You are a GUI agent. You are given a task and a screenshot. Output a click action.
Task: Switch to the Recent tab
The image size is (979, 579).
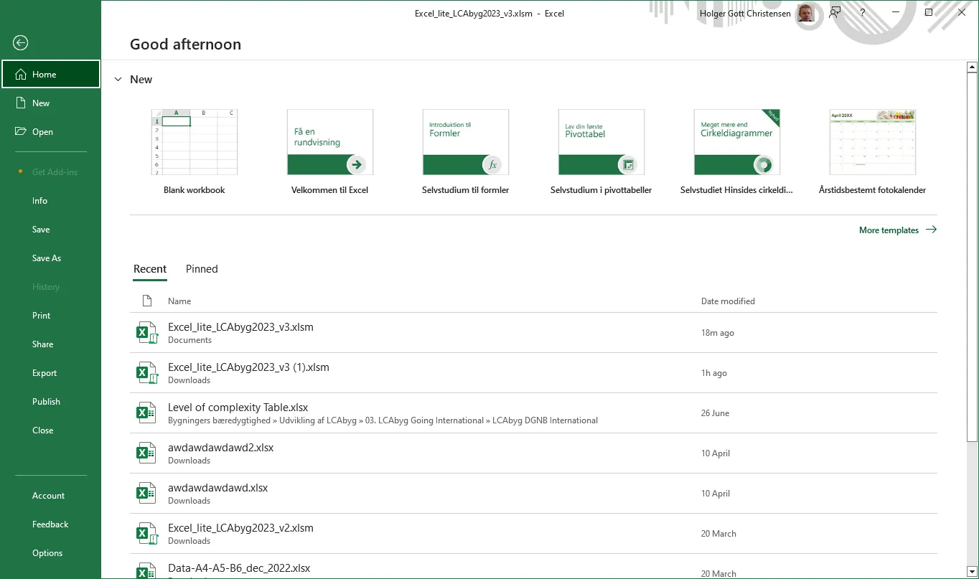150,269
